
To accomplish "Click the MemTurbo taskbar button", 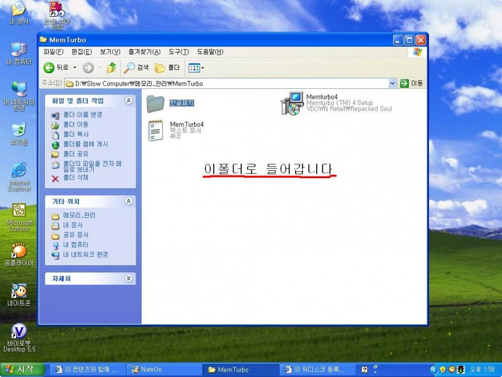I will (240, 370).
